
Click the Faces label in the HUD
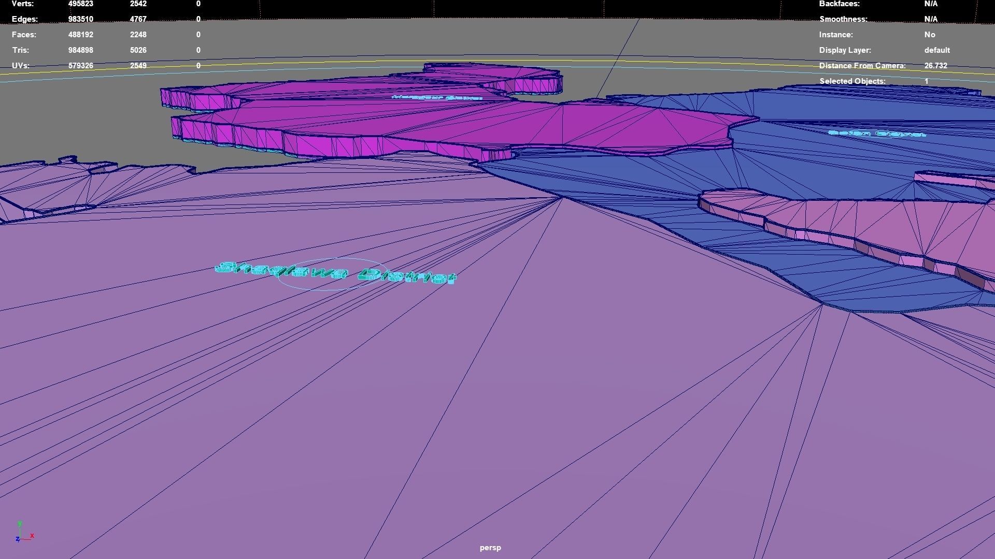tap(24, 35)
